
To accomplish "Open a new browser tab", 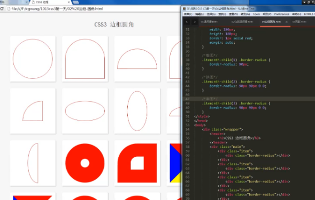I will click(x=76, y=2).
